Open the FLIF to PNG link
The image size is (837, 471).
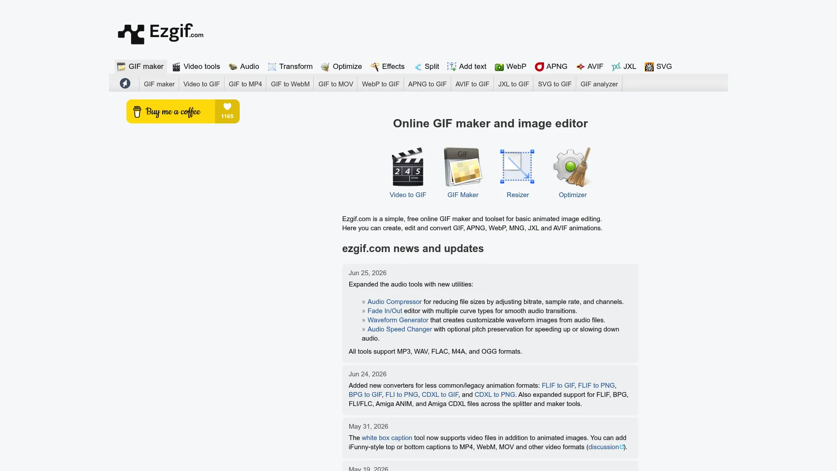tap(596, 386)
